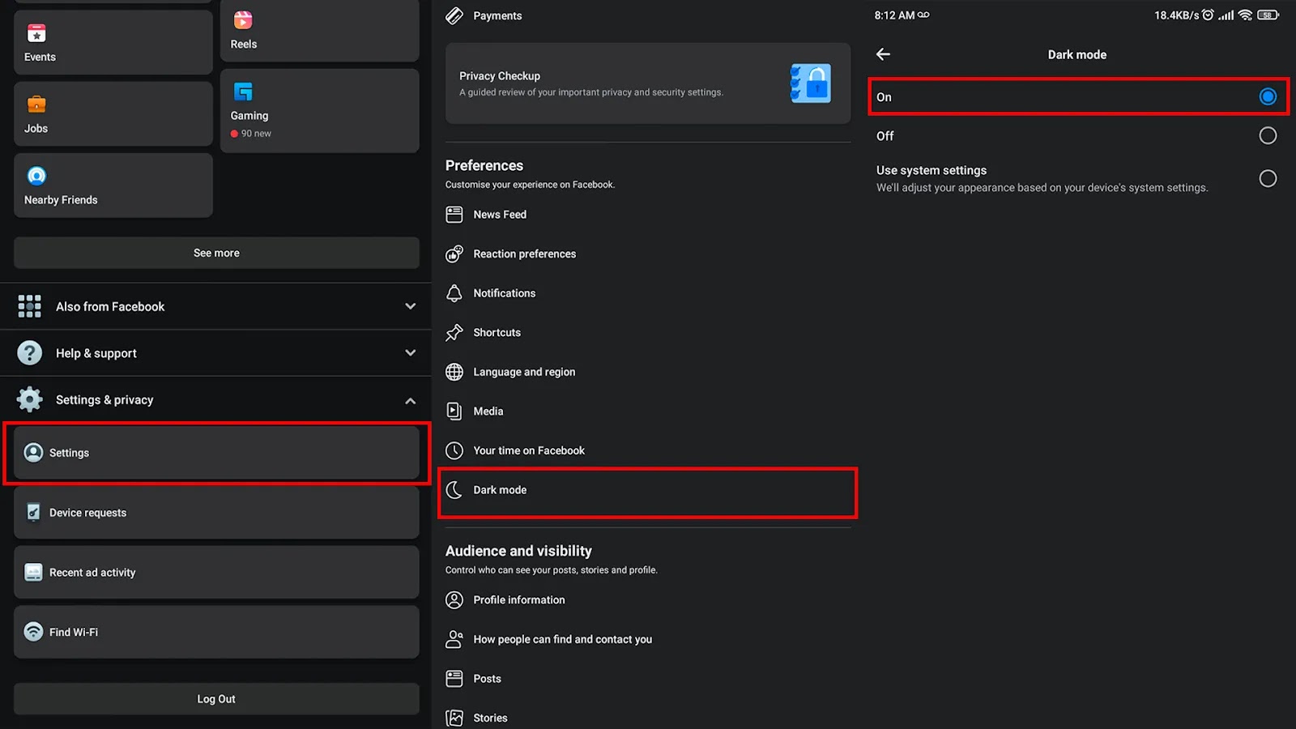Select the On radio button for Dark mode
1296x729 pixels.
tap(1268, 97)
